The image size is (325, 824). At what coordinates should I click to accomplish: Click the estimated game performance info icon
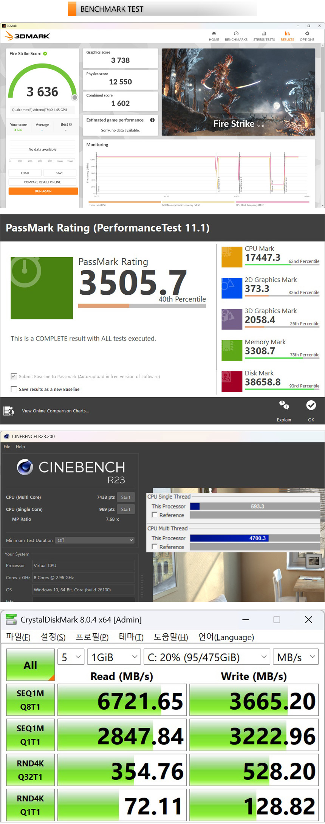click(152, 120)
